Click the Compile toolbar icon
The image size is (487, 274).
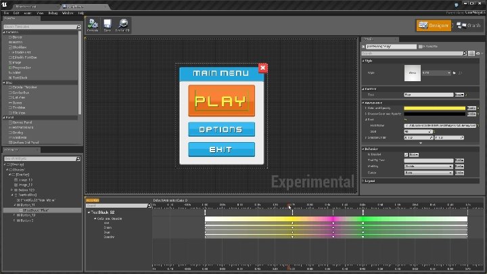click(93, 24)
